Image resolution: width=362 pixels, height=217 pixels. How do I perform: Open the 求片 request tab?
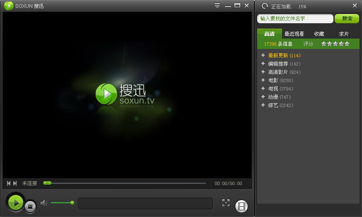pyautogui.click(x=343, y=34)
